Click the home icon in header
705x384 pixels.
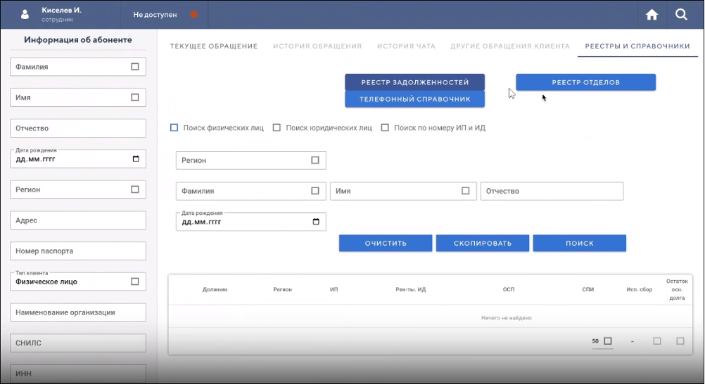(652, 15)
